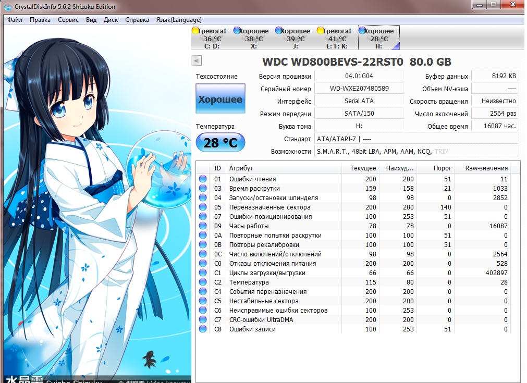Open the Язык(Language) menu
This screenshot has height=383, width=527.
(x=179, y=20)
